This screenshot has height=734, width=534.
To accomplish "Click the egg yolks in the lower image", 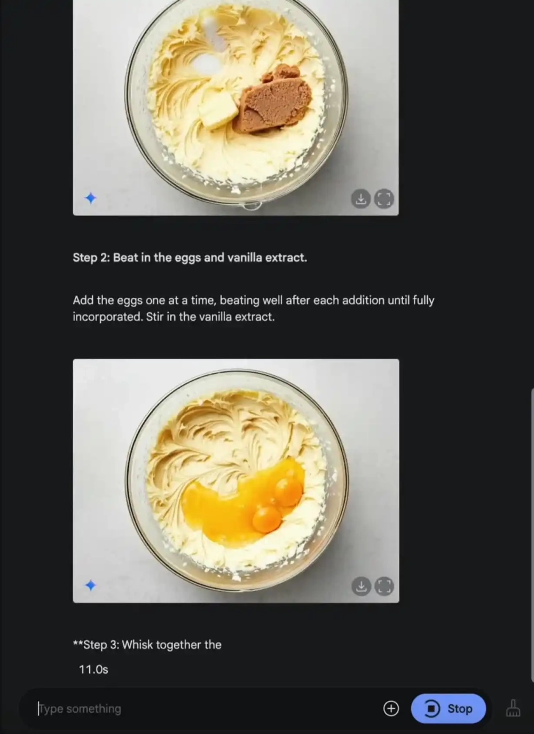I will [278, 505].
